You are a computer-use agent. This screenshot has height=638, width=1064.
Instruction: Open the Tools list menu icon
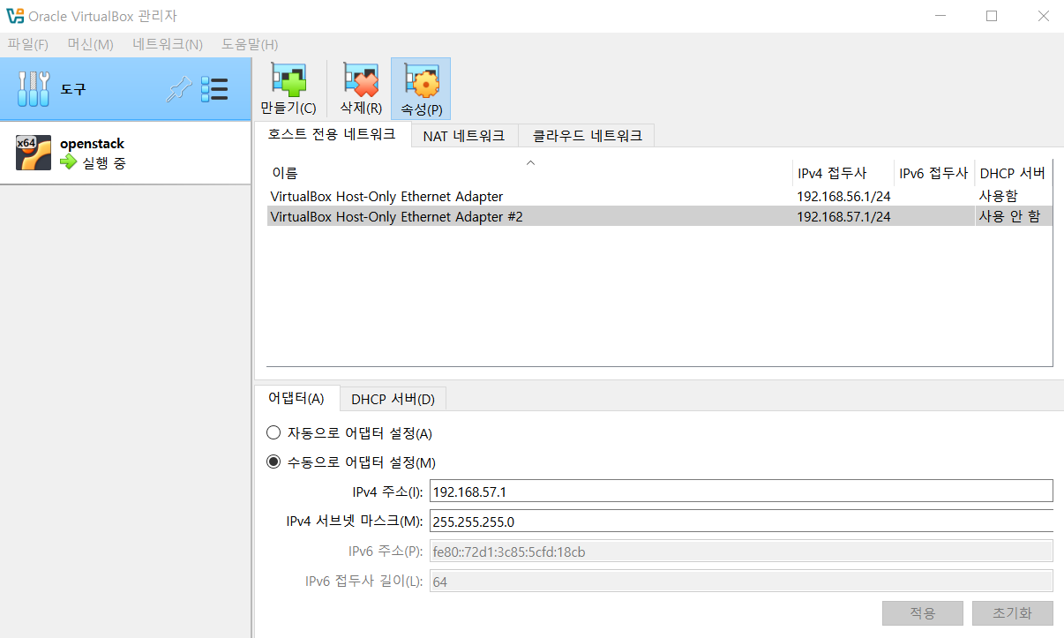pos(214,89)
